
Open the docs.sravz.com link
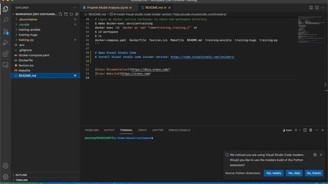click(150, 70)
